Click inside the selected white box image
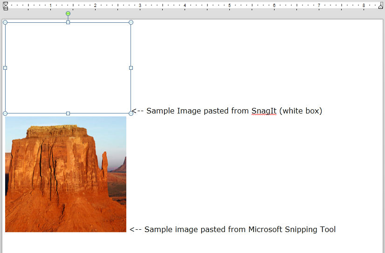Viewport: 385px width, 253px height. coord(68,68)
